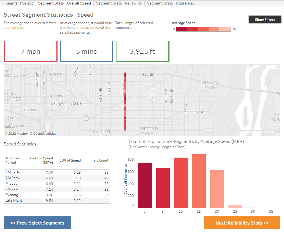
Task: Switch to the Segment Select tab
Action: click(x=19, y=3)
